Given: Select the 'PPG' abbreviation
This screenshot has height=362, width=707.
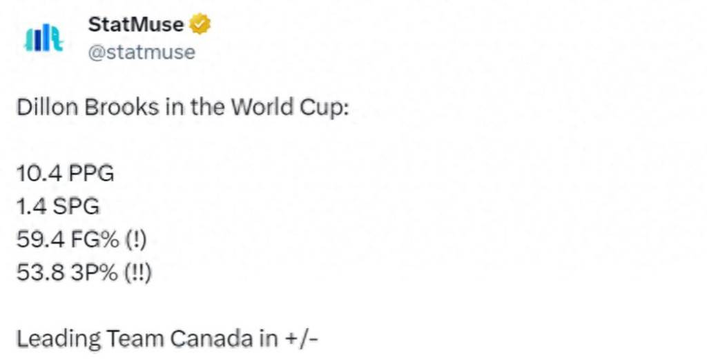Looking at the screenshot, I should (x=90, y=173).
